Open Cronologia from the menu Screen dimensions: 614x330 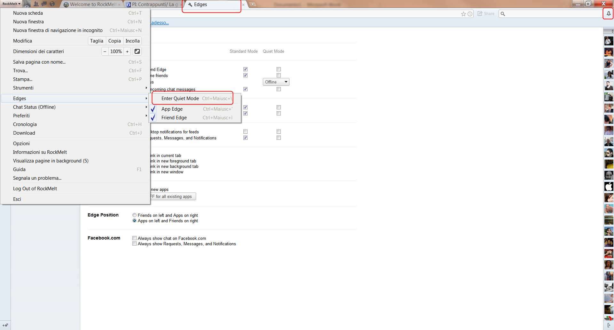(75, 124)
